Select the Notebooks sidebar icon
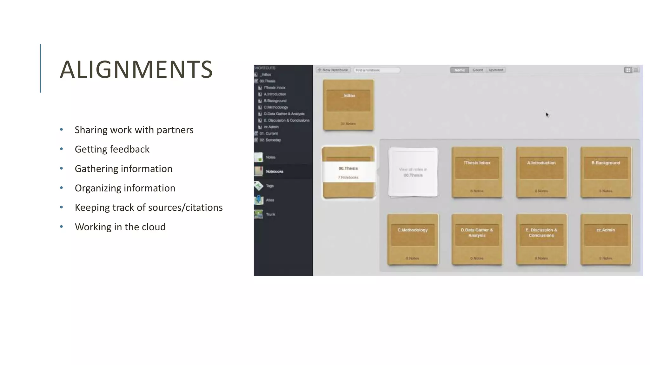The width and height of the screenshot is (650, 365). click(259, 171)
